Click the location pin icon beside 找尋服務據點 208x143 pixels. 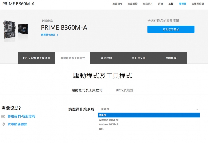pyautogui.click(x=3, y=124)
